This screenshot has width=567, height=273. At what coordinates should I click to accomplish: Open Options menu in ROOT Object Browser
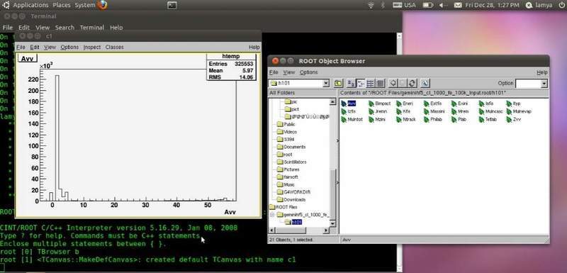click(x=309, y=72)
